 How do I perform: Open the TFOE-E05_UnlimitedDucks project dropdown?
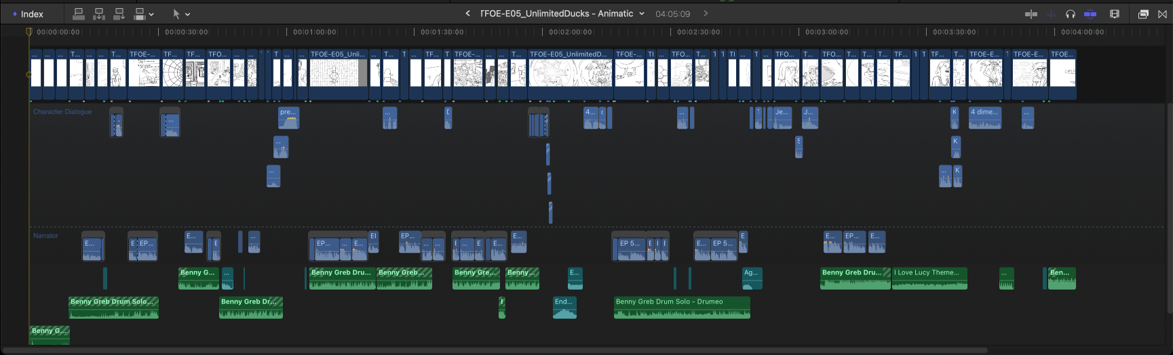coord(642,14)
